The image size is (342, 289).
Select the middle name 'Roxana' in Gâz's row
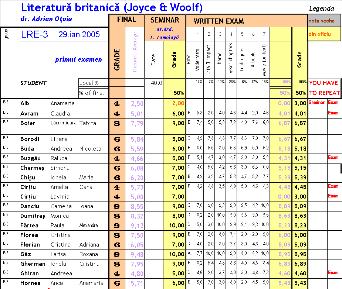89,254
